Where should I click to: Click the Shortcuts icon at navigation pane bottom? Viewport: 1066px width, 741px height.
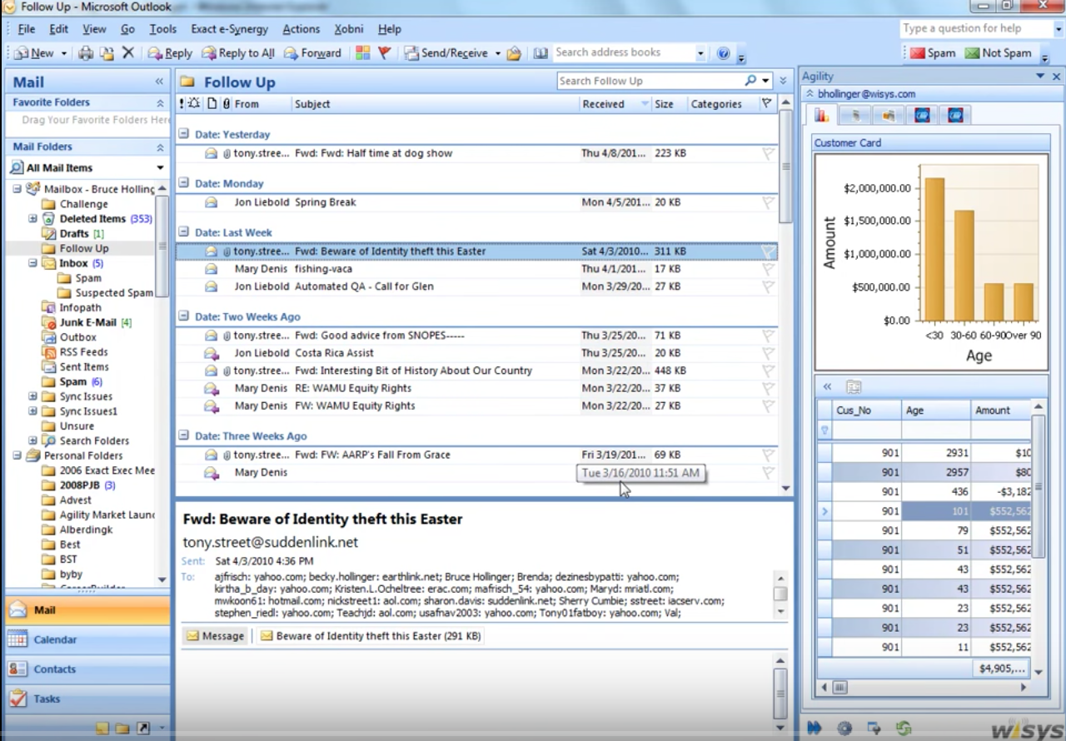point(143,729)
